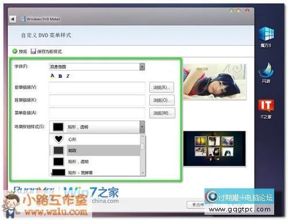This screenshot has width=288, height=220.
Task: Click the scenes grid preview thumbnail
Action: pos(214,149)
